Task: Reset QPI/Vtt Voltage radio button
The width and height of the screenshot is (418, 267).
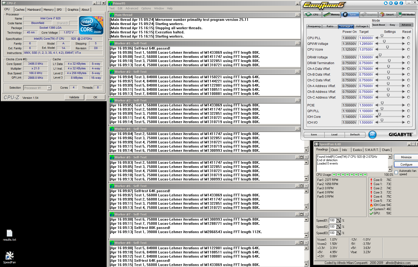Action: (409, 44)
